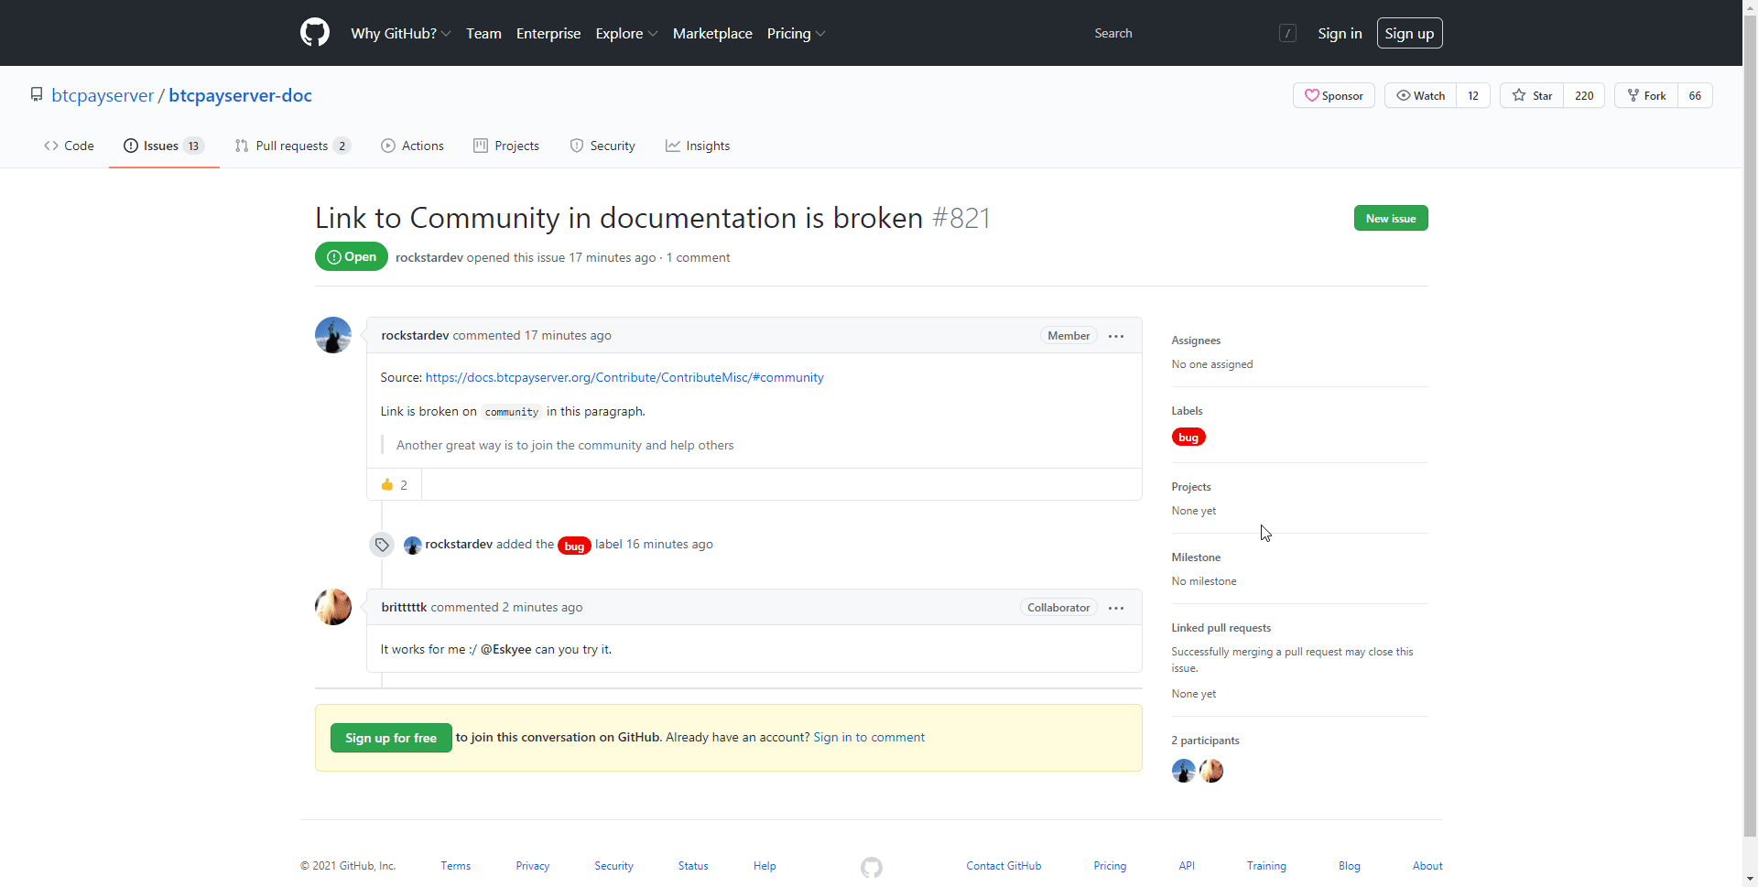Expand the Why GitHub? dropdown

click(x=400, y=33)
